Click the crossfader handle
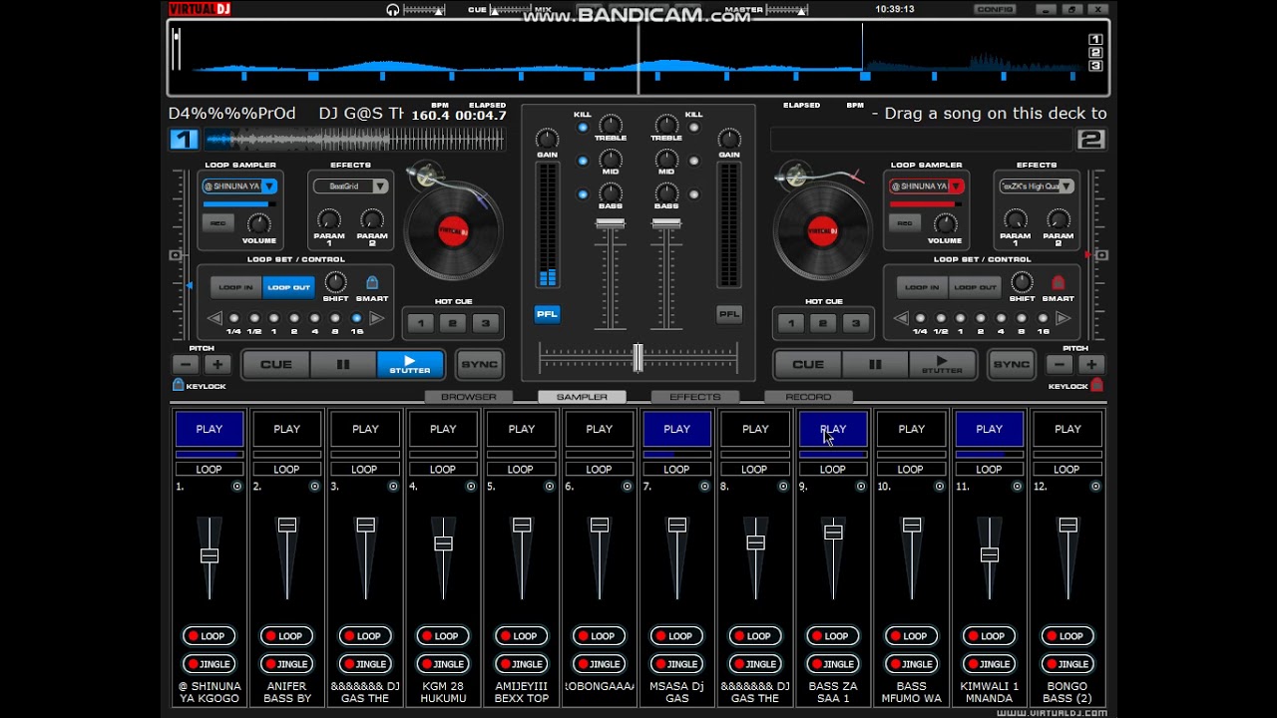This screenshot has width=1277, height=718. click(638, 357)
